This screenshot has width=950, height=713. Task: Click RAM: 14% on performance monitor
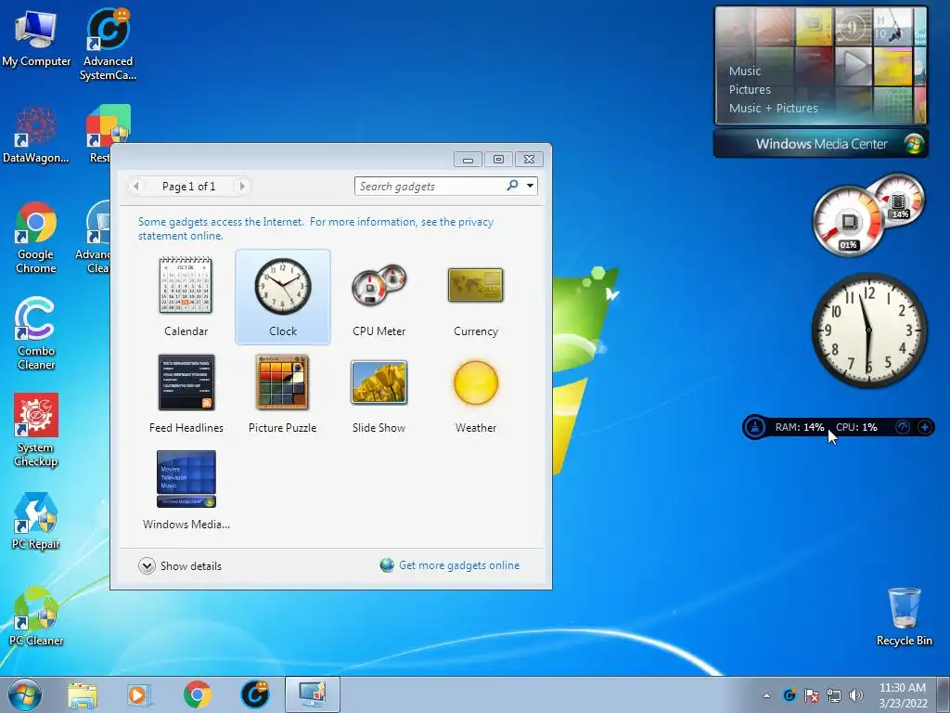click(x=799, y=427)
